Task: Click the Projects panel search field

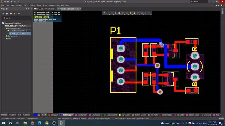Action: (x=17, y=18)
